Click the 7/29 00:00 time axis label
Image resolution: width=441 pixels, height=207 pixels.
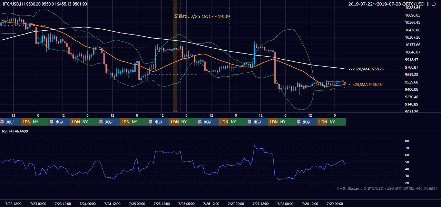335,204
